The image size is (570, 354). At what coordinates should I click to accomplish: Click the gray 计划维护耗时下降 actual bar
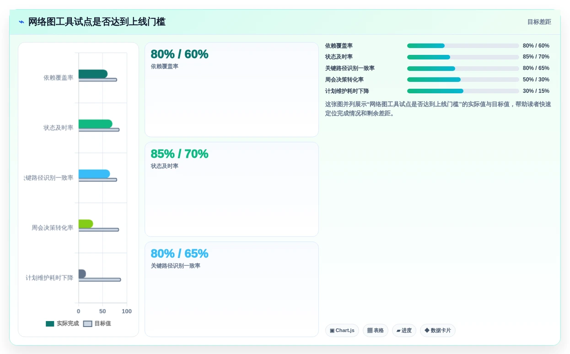point(82,274)
